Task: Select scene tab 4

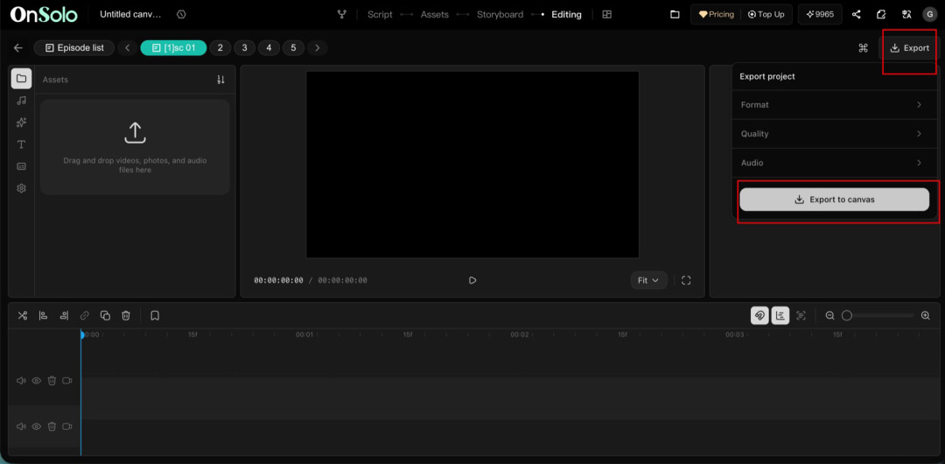Action: point(269,47)
